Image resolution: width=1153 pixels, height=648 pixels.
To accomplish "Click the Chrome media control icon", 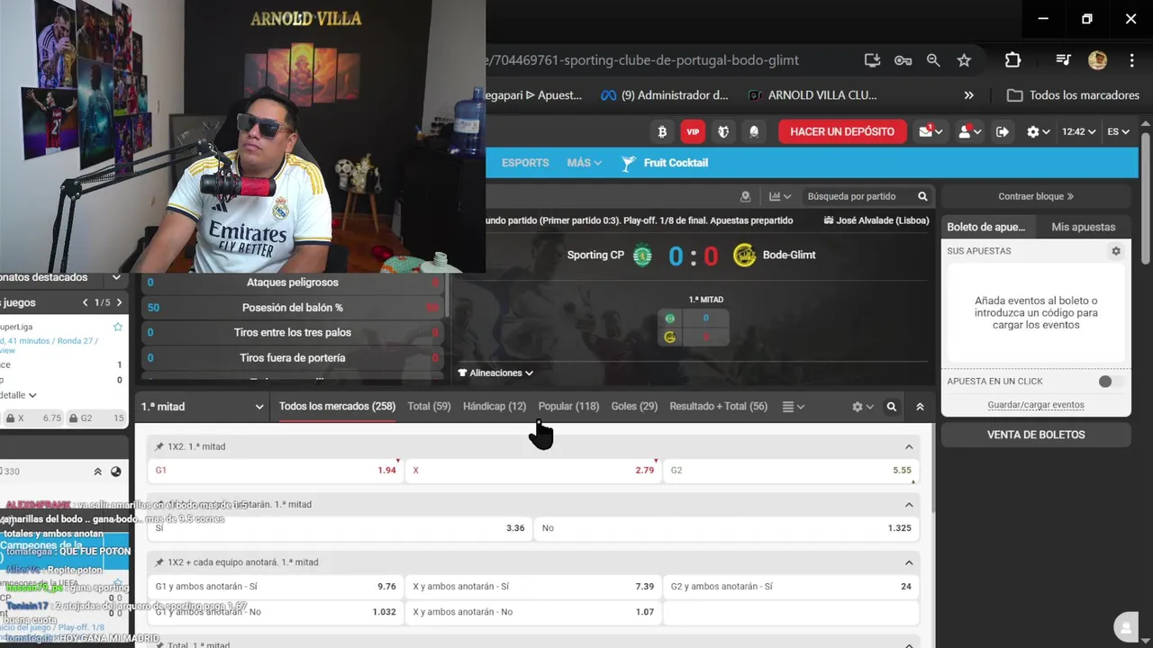I will 1064,60.
